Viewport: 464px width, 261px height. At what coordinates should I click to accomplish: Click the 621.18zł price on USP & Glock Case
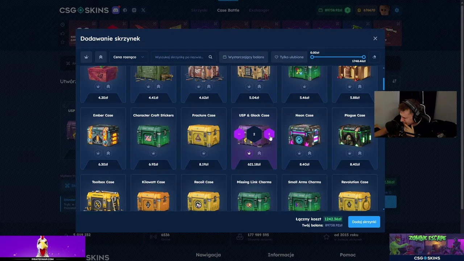254,164
